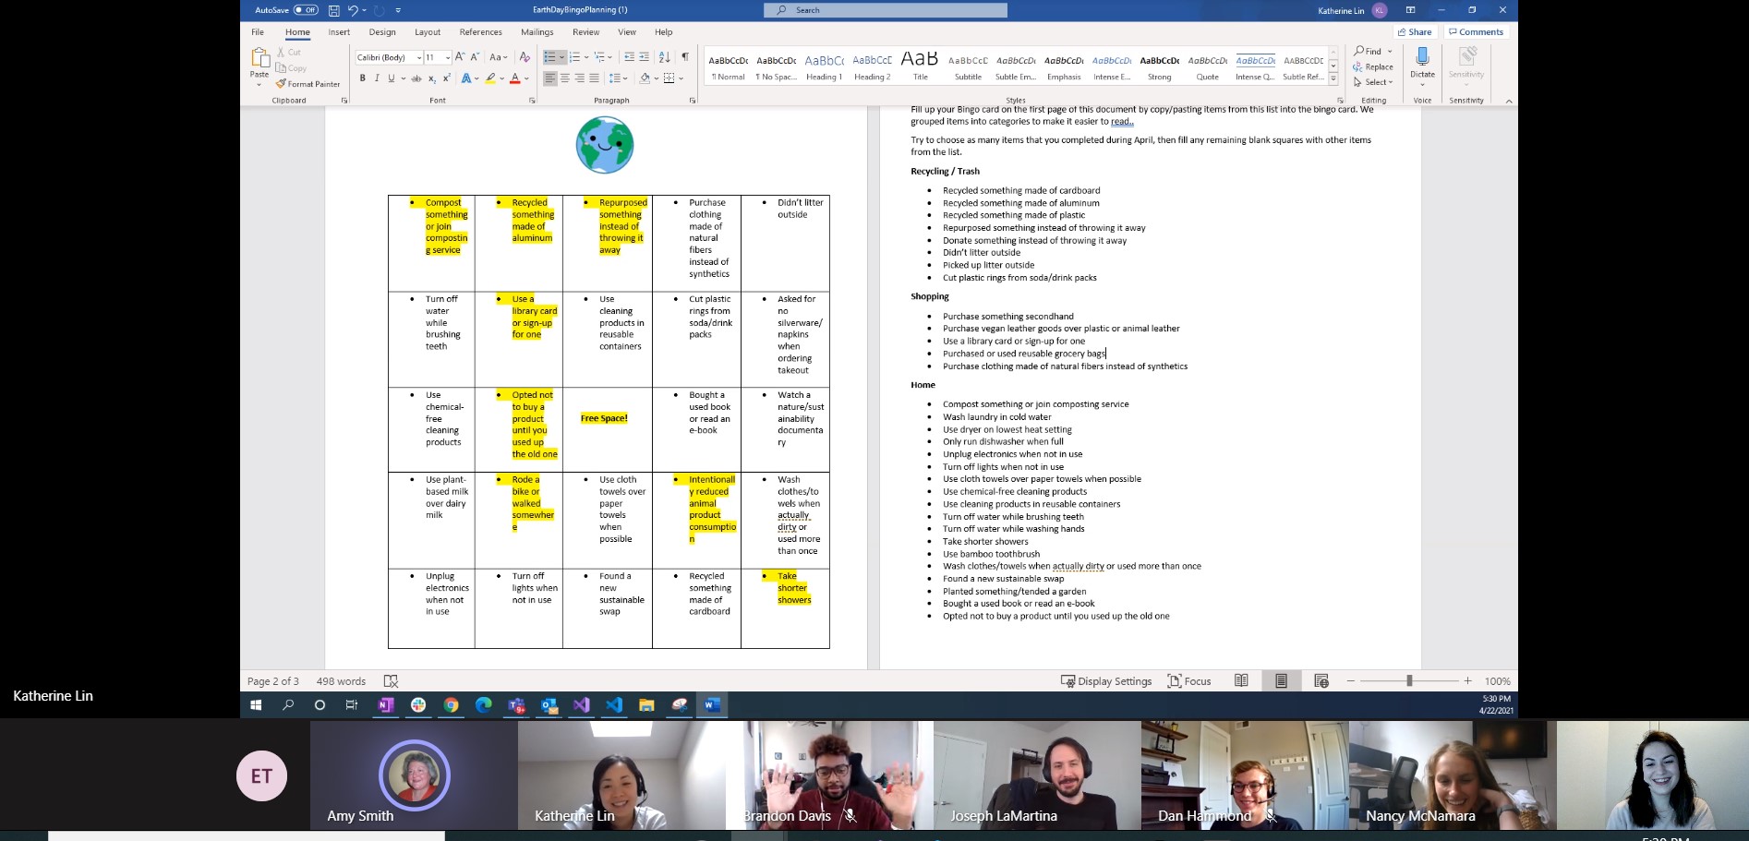The image size is (1749, 841).
Task: Open the Insert ribbon tab
Action: coord(339,32)
